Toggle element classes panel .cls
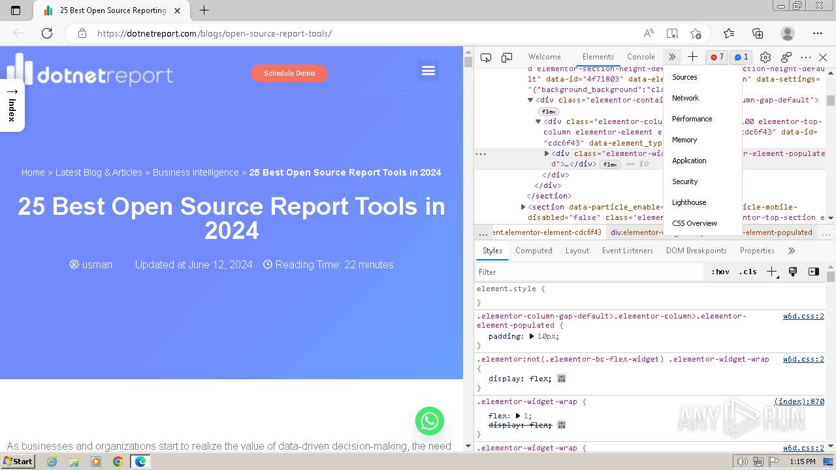Screen dimensions: 836x470 (748, 272)
